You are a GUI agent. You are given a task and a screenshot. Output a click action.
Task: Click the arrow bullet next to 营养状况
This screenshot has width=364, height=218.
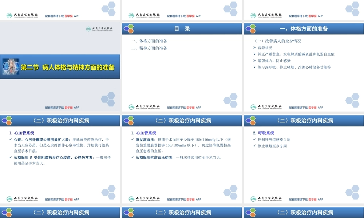[254, 48]
